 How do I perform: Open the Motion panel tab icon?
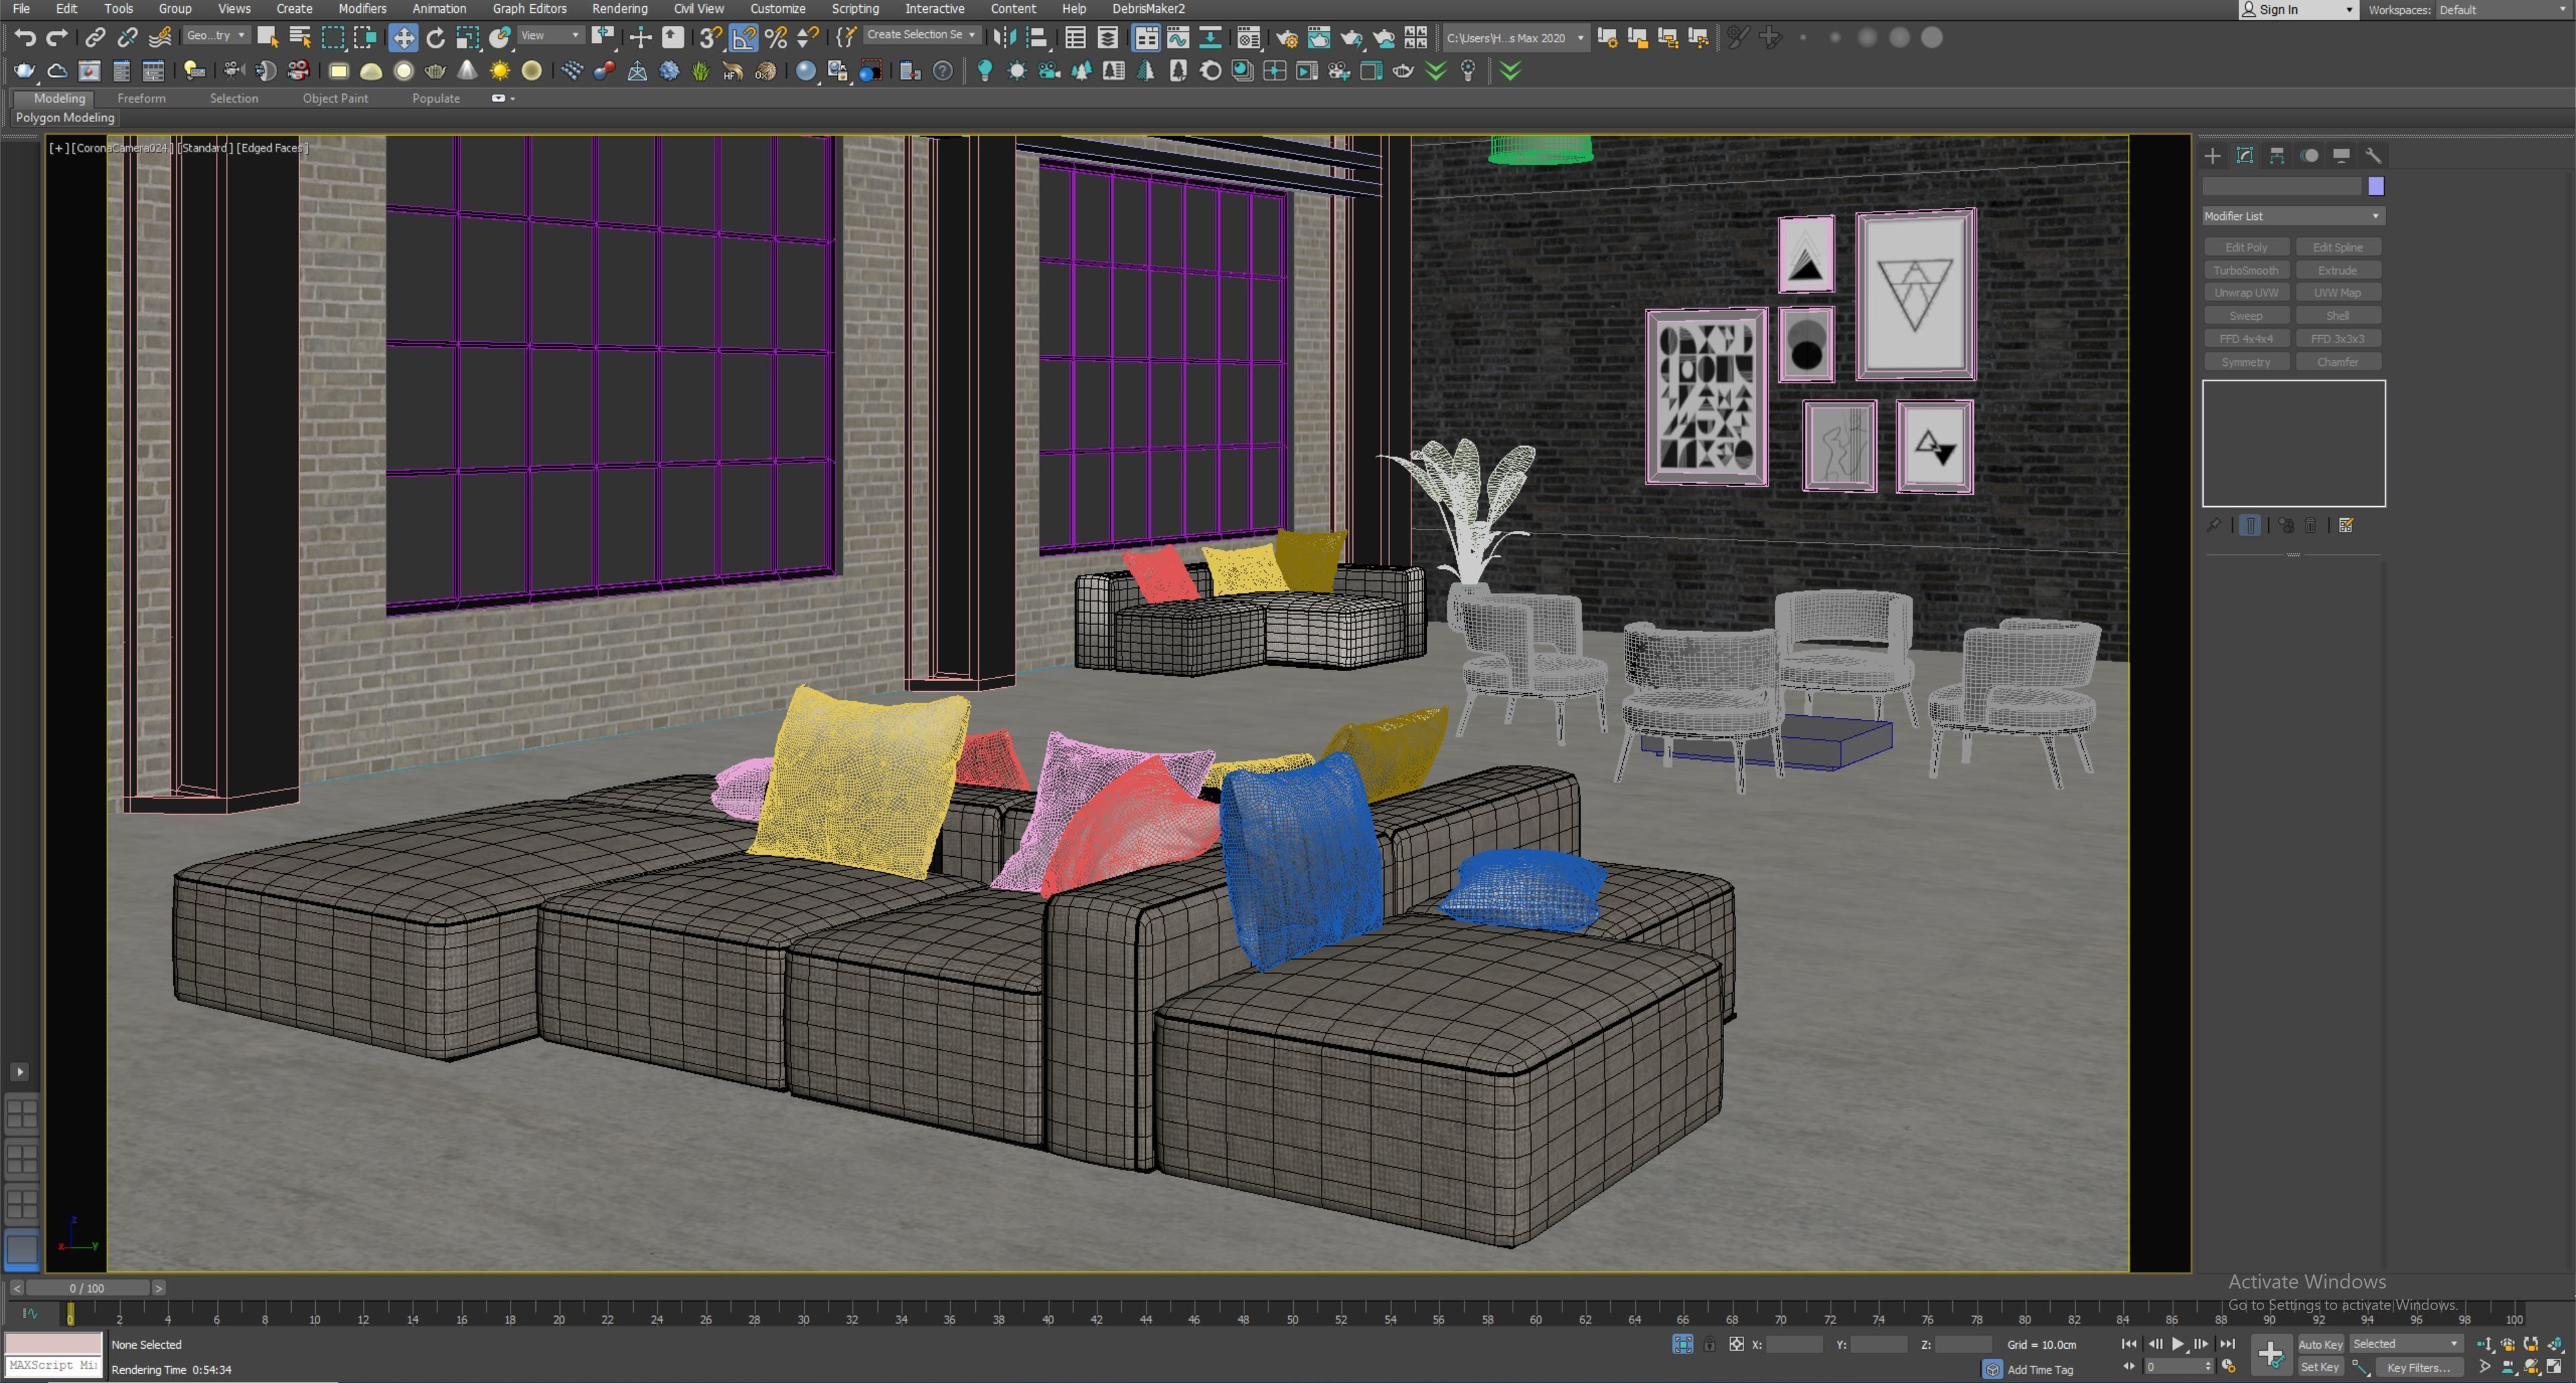pos(2309,155)
